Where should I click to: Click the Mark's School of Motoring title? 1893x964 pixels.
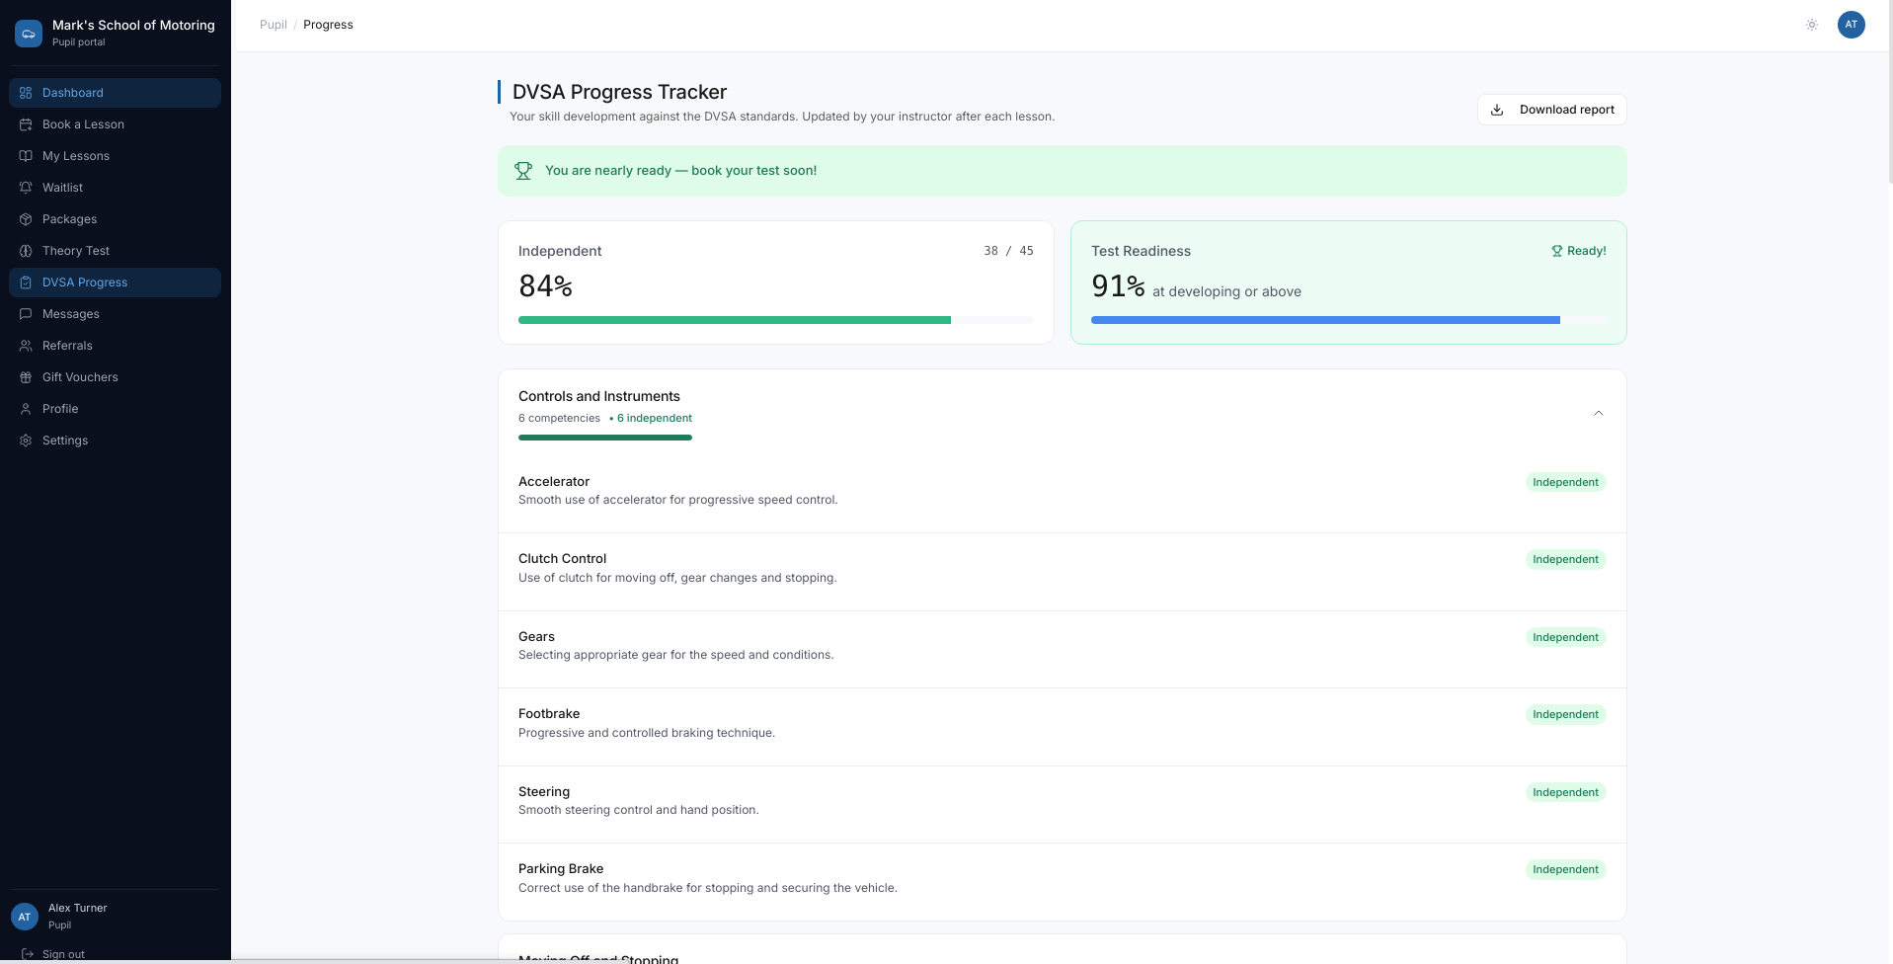(x=133, y=26)
